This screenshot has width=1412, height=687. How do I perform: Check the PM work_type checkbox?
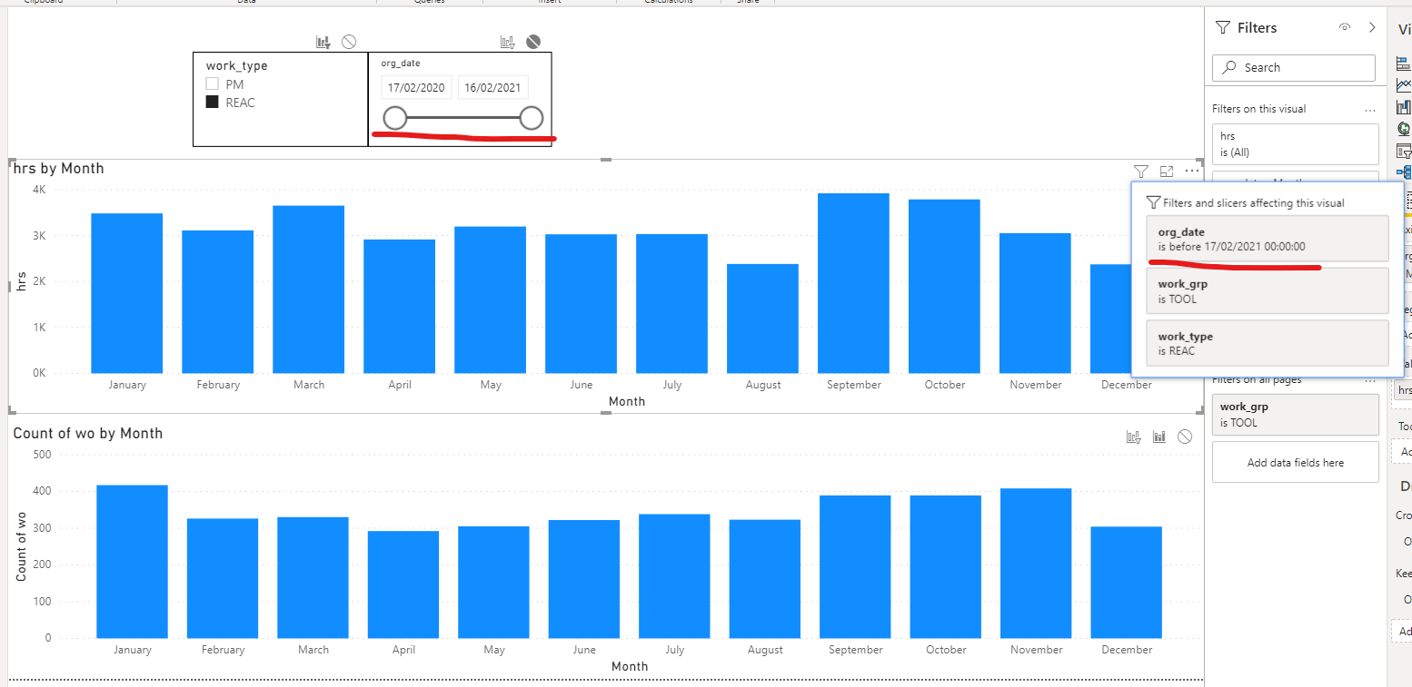[213, 84]
